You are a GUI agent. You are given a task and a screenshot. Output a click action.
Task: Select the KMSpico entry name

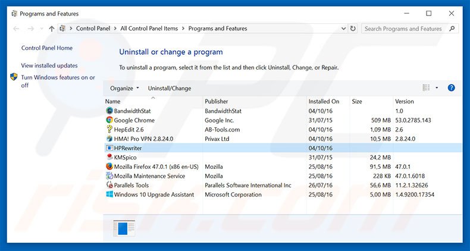click(x=125, y=157)
